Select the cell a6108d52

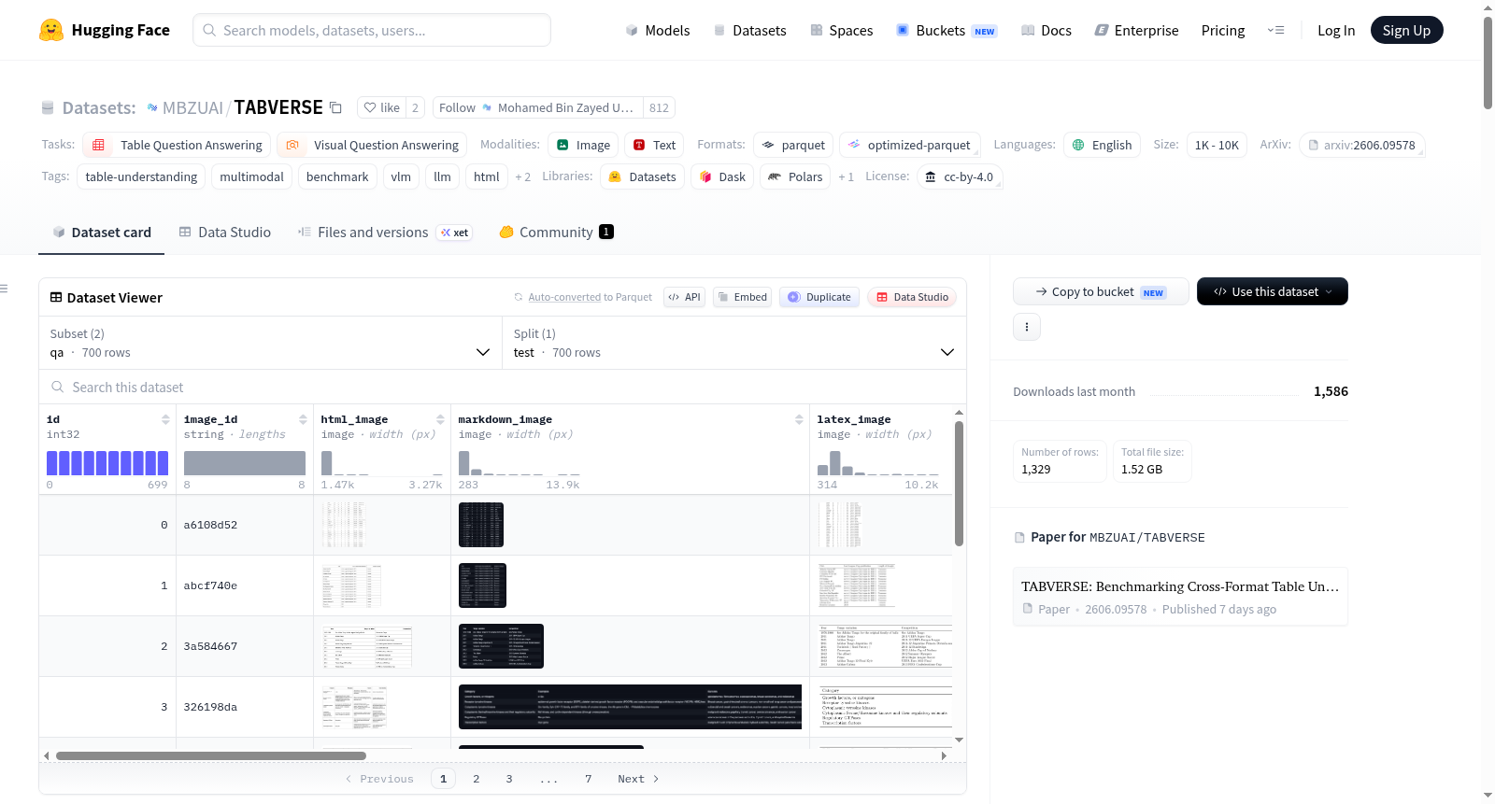pos(245,525)
